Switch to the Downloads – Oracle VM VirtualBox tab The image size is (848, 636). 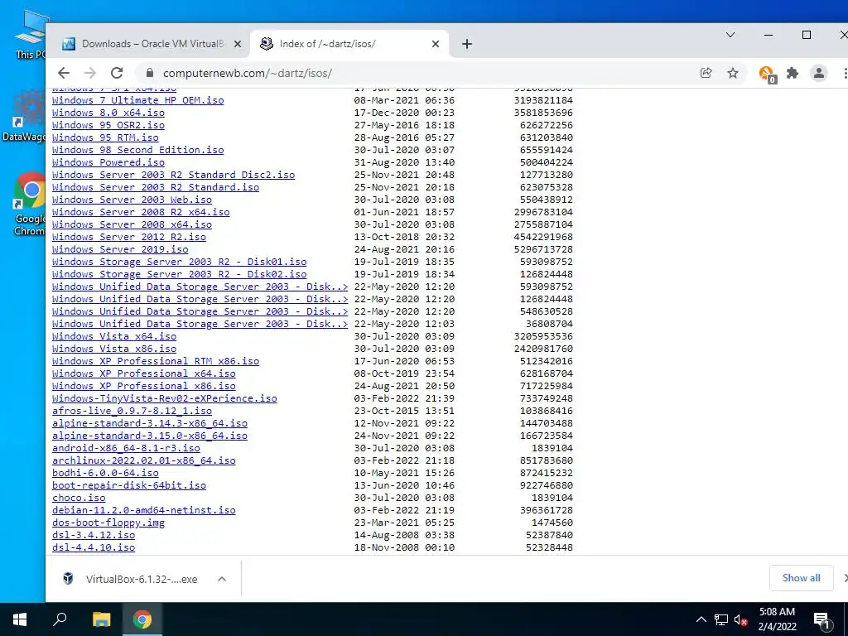click(x=152, y=44)
